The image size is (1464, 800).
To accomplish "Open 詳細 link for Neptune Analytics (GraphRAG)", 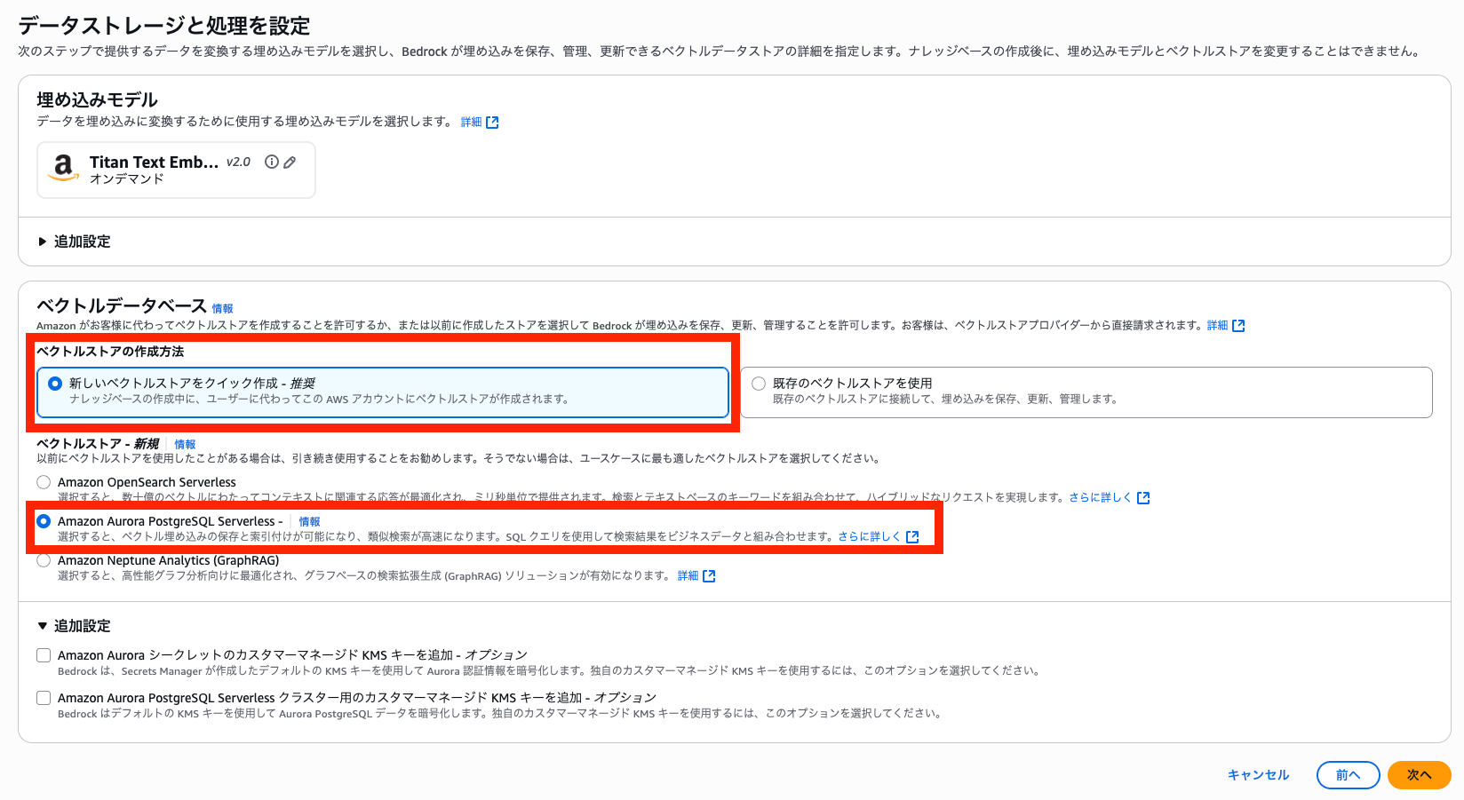I will 688,576.
